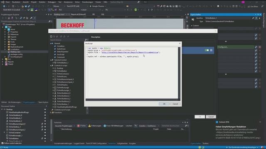The image size is (266, 149).
Task: Select the SwitchCase action
Action: tap(61, 49)
